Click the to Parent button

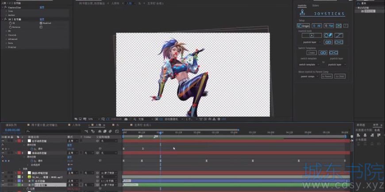pos(327,76)
